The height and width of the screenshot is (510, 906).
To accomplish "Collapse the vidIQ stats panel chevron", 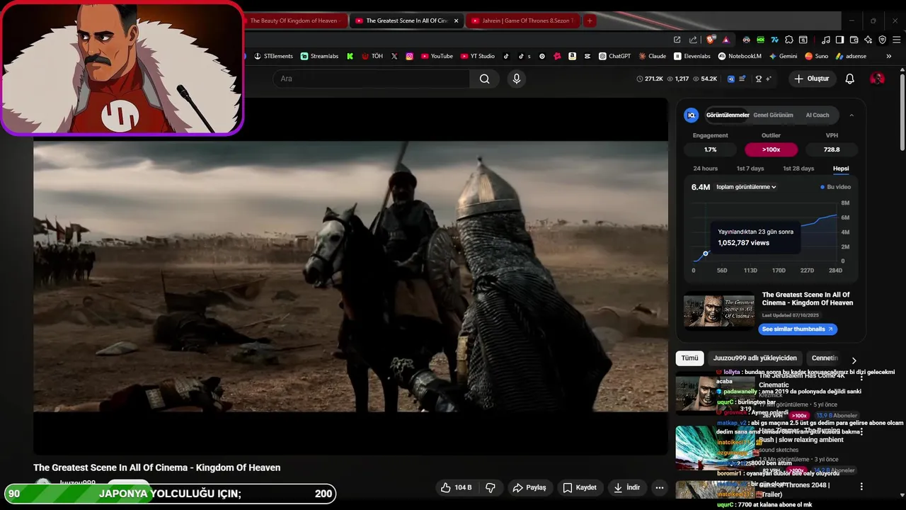I will [x=851, y=115].
